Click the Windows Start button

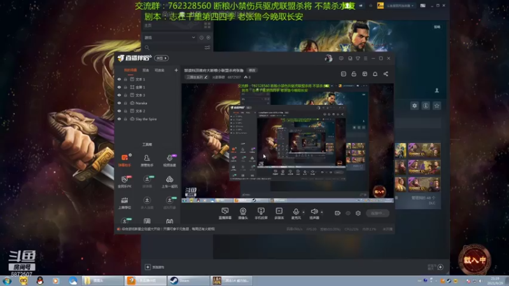tap(7, 280)
